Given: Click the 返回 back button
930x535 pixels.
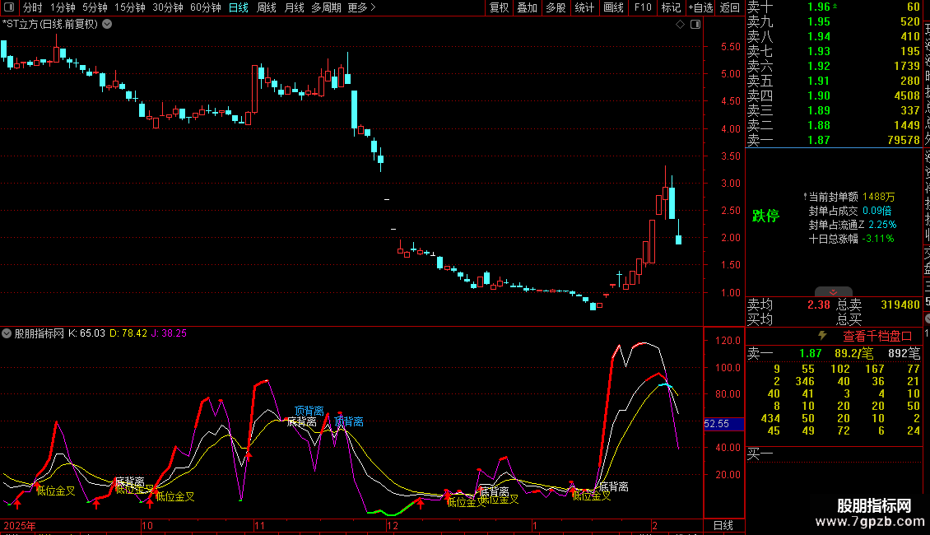Looking at the screenshot, I should coord(729,7).
